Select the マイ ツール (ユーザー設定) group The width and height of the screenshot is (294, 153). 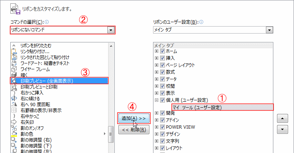pyautogui.click(x=222, y=107)
